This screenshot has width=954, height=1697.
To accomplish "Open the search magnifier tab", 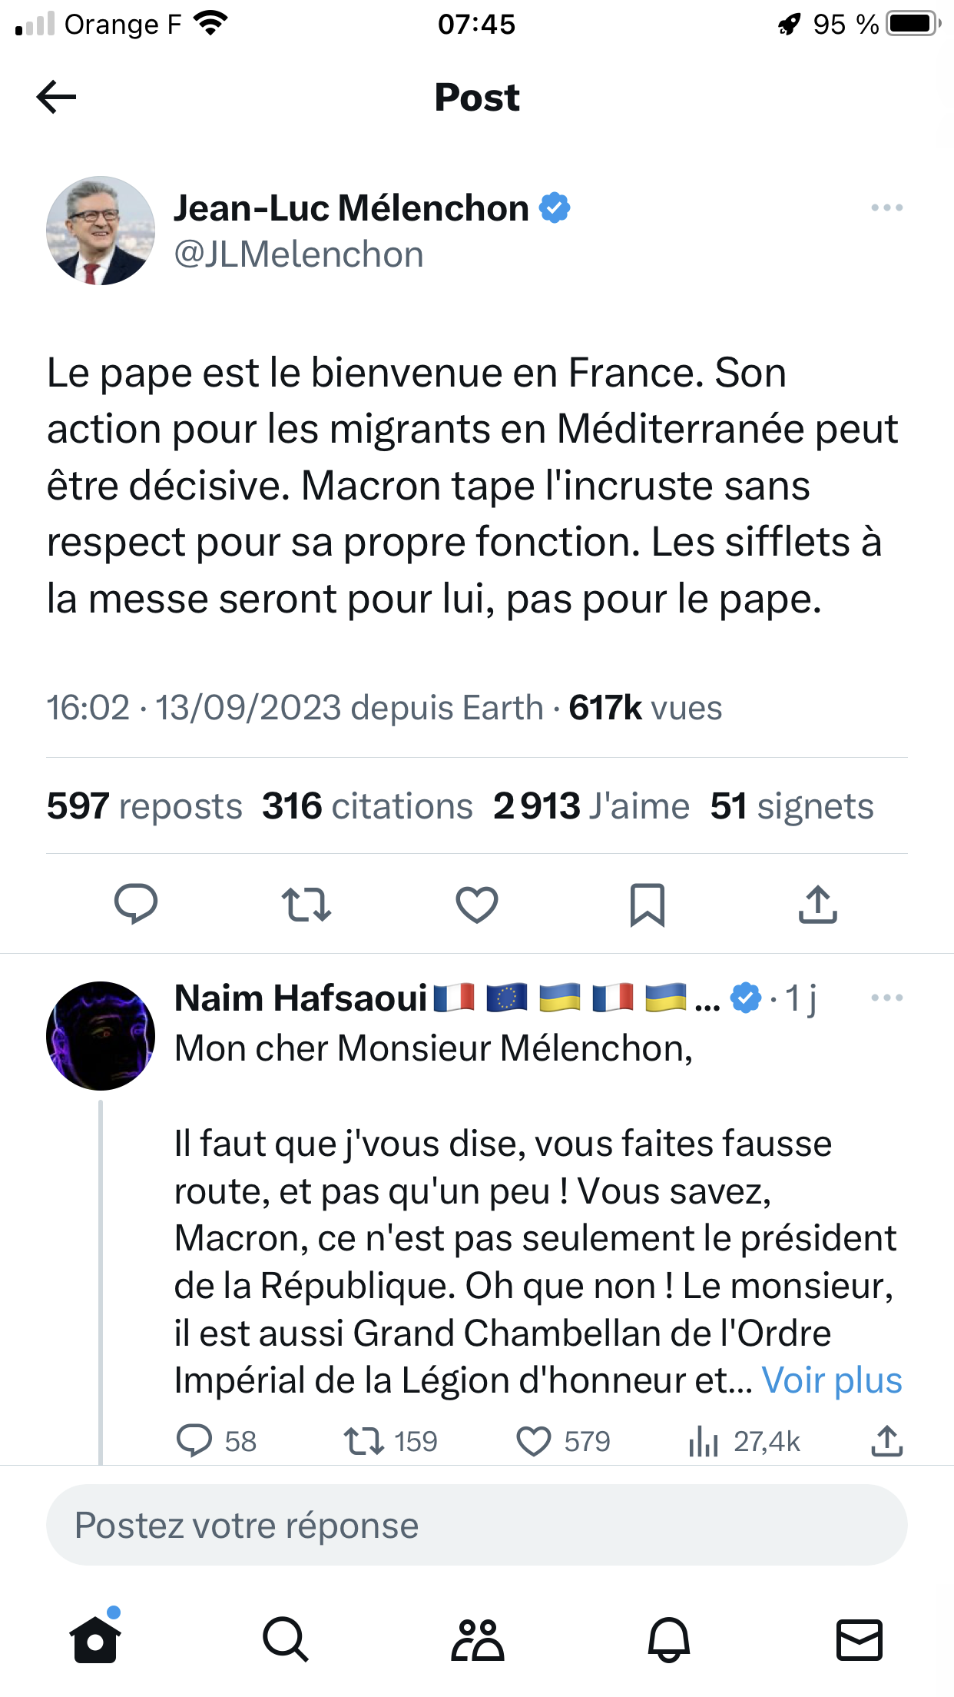I will click(285, 1639).
